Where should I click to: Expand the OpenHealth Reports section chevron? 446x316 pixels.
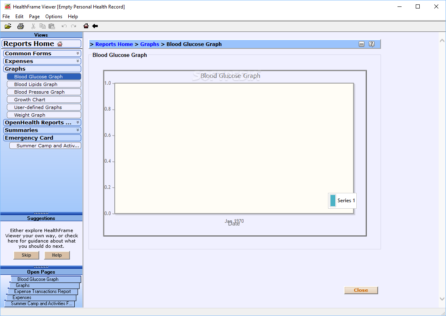78,122
